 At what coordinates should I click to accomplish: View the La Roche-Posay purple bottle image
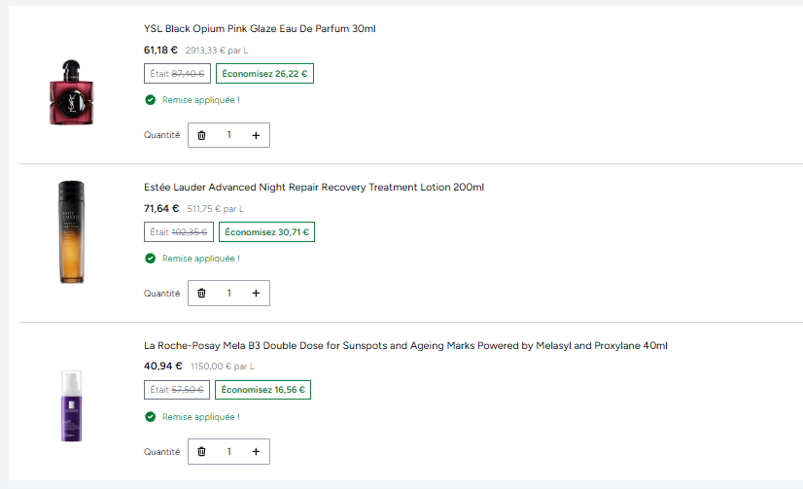[71, 405]
